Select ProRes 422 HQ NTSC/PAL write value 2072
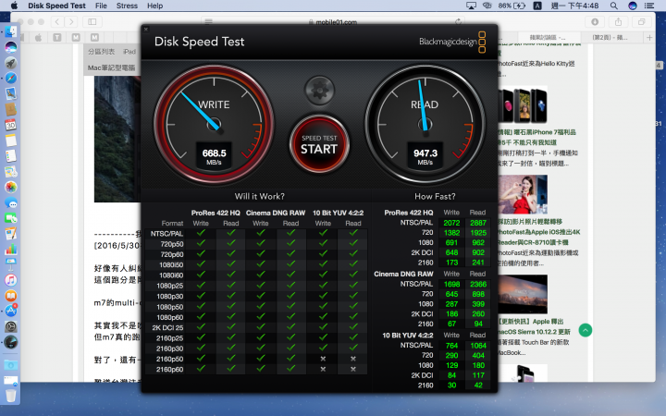666x416 pixels. coord(451,223)
